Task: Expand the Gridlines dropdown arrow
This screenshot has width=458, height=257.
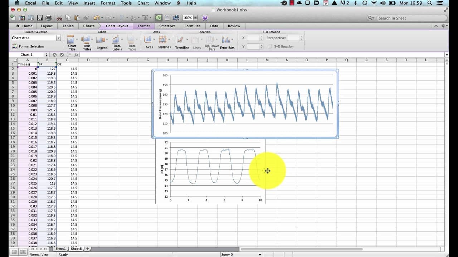Action: click(169, 40)
